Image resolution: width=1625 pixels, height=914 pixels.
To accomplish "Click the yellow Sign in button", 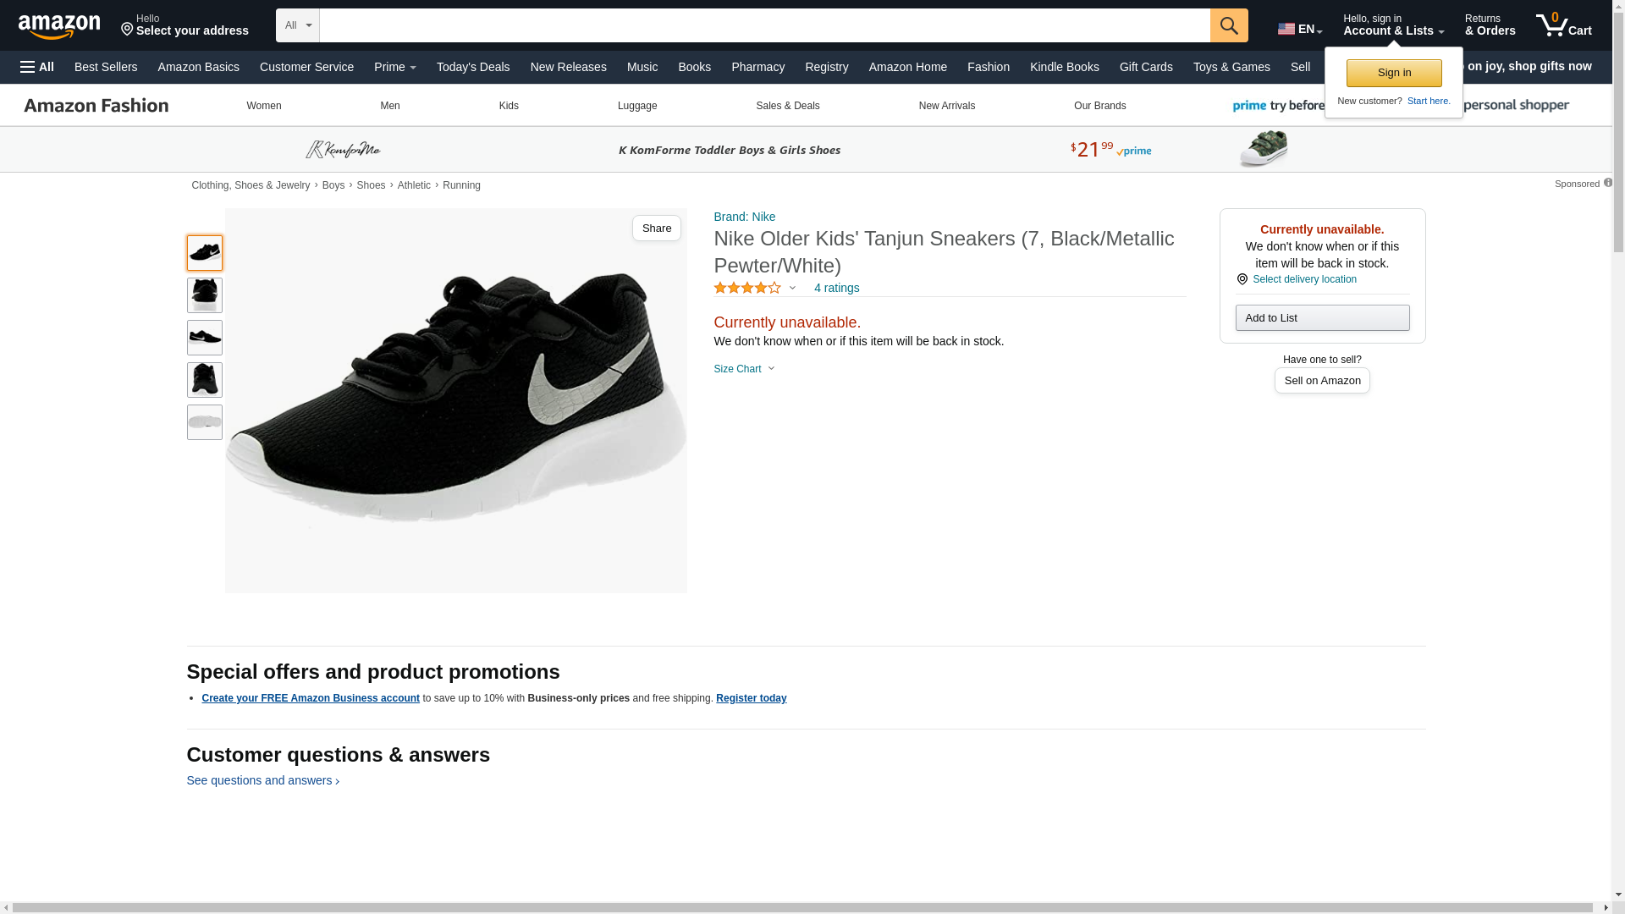I will 1394,73.
